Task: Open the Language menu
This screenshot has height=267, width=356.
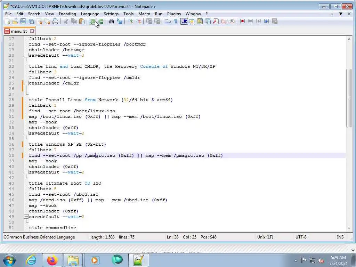Action: click(x=90, y=14)
